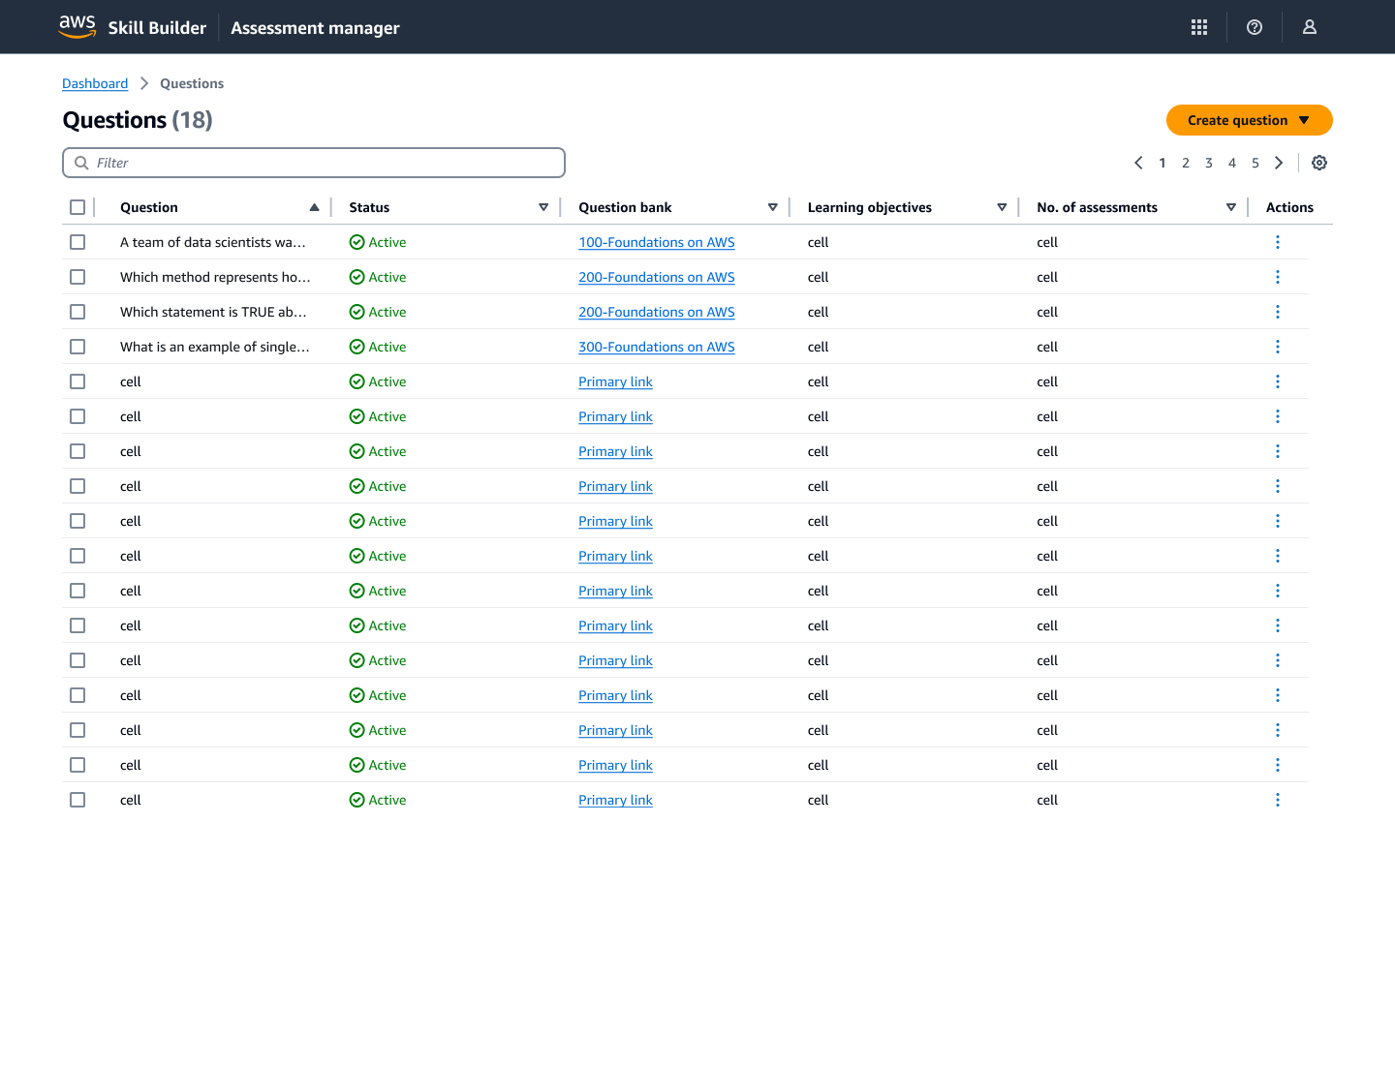Screen dimensions: 1395x1067
Task: Click the Actions column header
Action: 1289,207
